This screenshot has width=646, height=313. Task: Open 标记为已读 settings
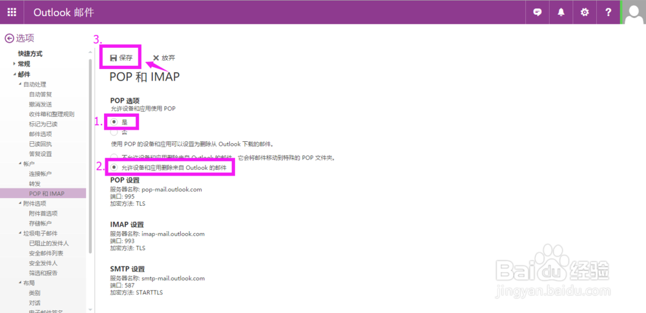pos(43,124)
